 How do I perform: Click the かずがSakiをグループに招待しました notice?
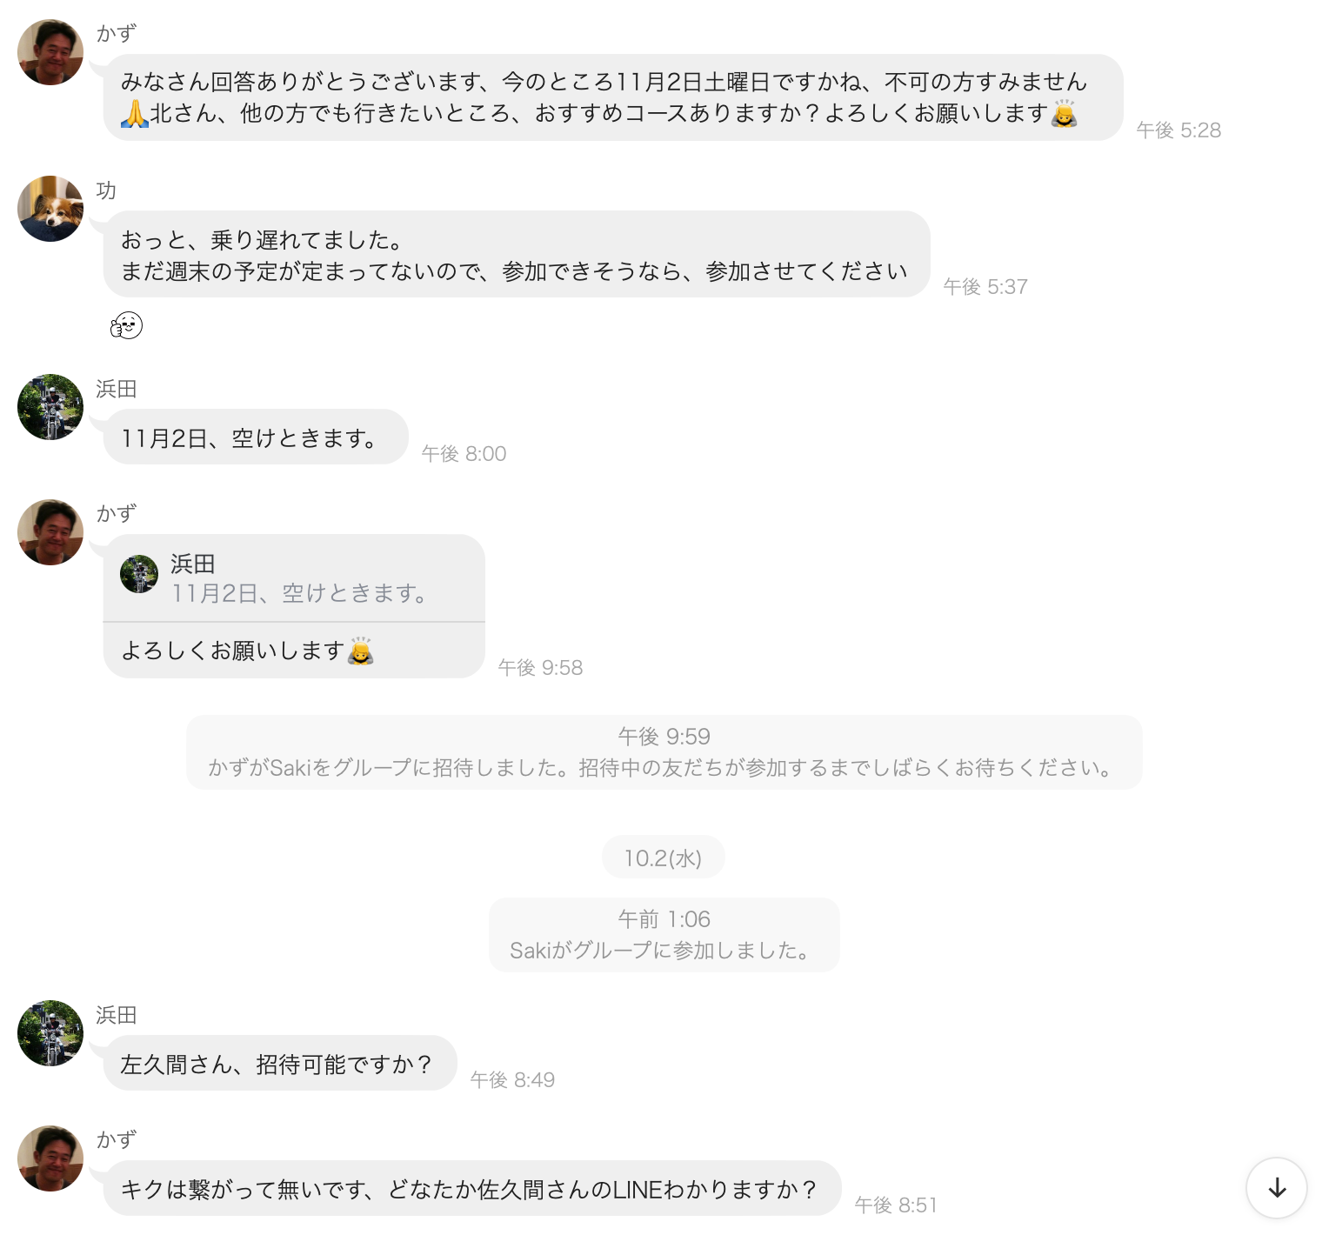664,752
